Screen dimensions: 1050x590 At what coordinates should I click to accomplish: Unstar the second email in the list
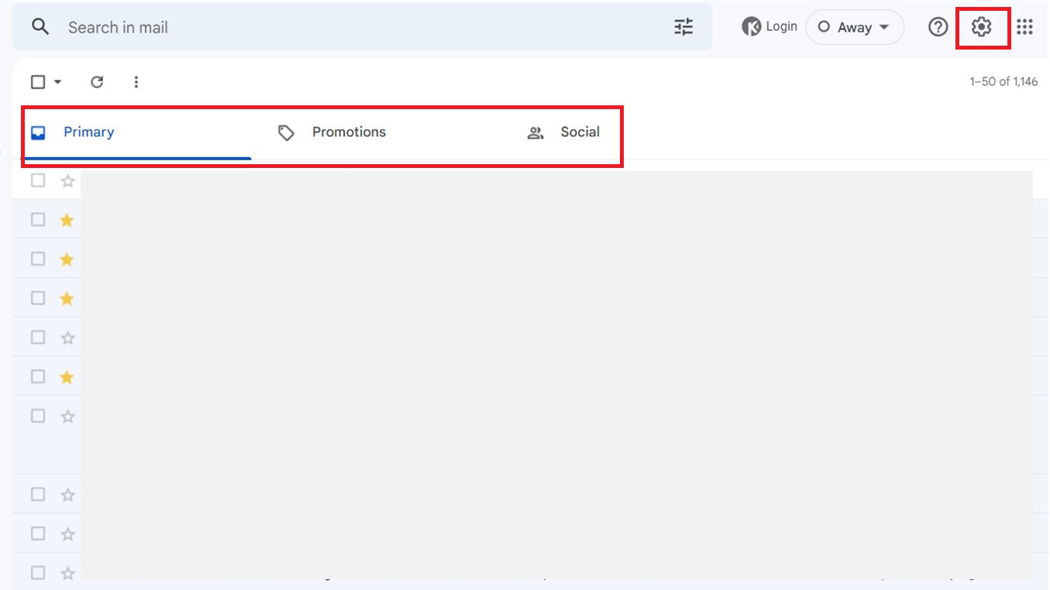point(67,220)
